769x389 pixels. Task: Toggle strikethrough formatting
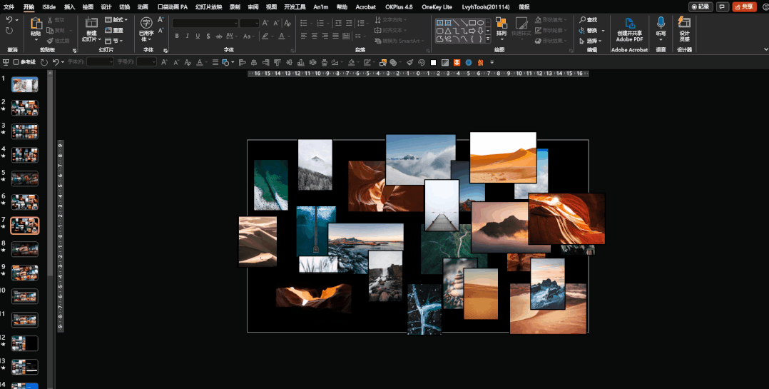point(219,36)
